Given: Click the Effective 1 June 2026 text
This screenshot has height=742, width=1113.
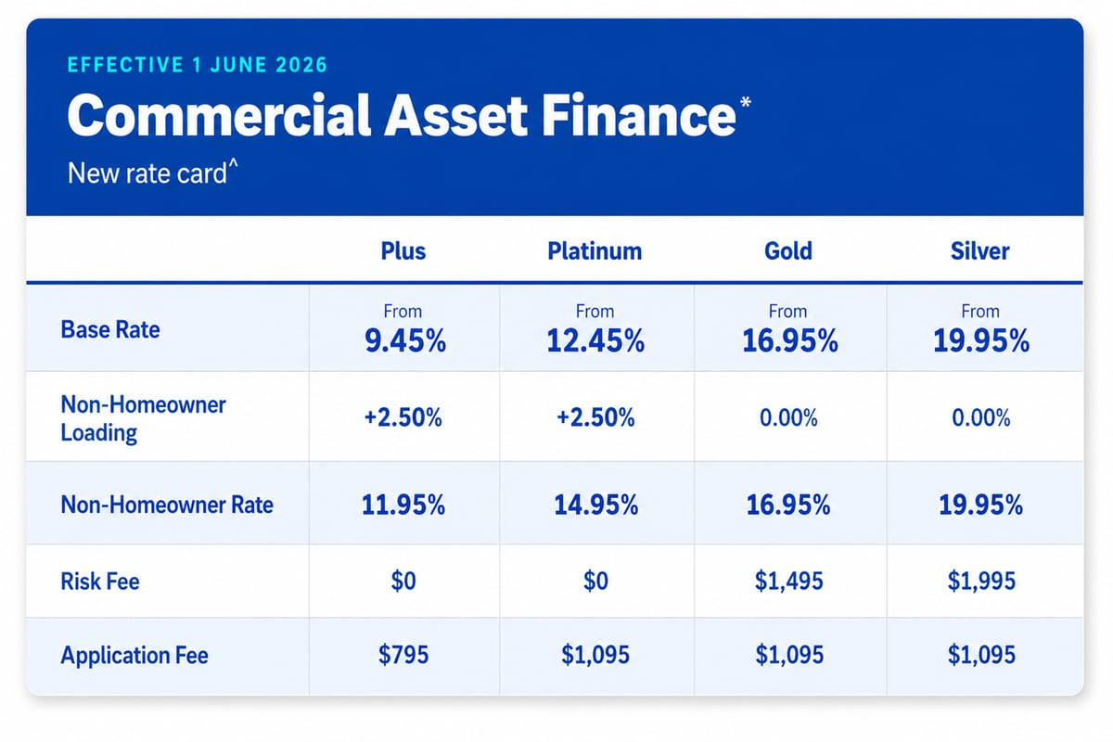Looking at the screenshot, I should tap(198, 66).
